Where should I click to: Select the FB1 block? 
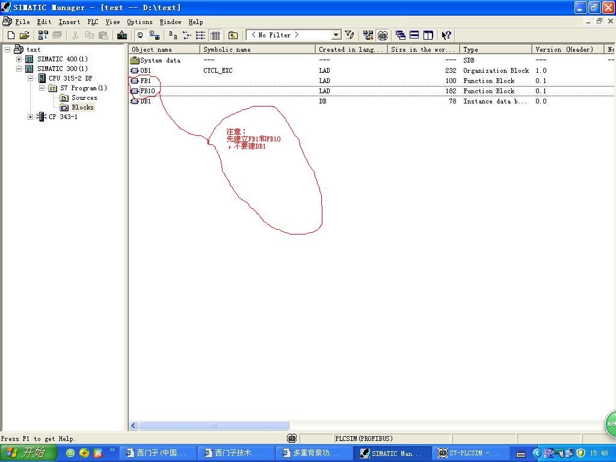tap(146, 81)
